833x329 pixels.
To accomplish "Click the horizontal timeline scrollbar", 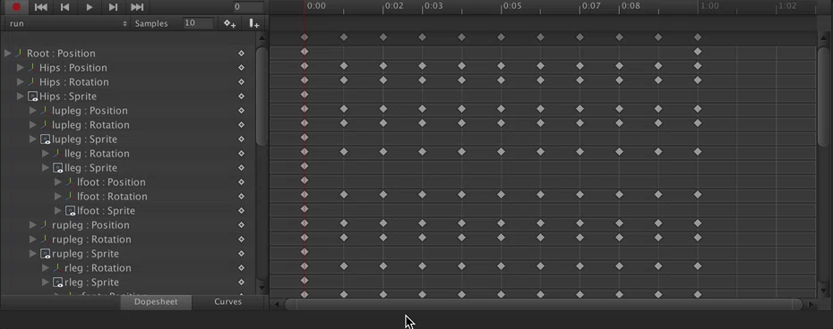I will tap(544, 304).
